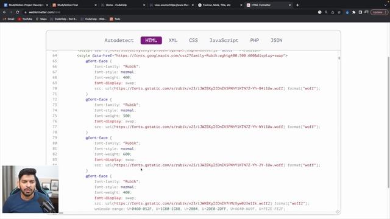
Task: Click the editor resize handle at bottom-right corner
Action: tap(338, 212)
